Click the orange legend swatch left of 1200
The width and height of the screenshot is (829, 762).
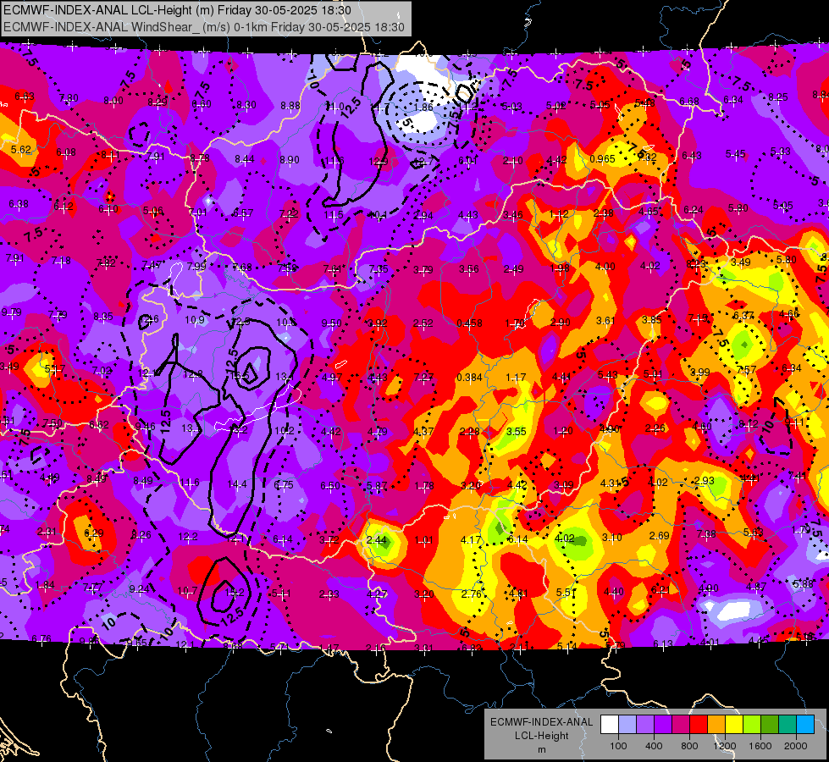click(716, 725)
